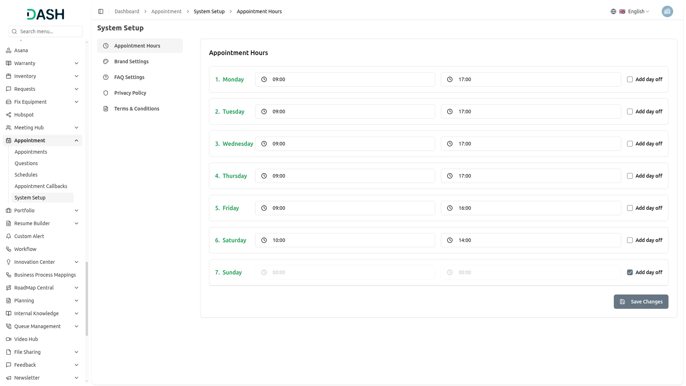Enable Add day off for Monday
This screenshot has width=686, height=386.
pyautogui.click(x=630, y=79)
